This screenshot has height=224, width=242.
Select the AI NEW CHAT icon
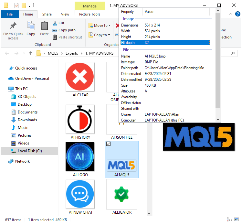[x=80, y=194]
